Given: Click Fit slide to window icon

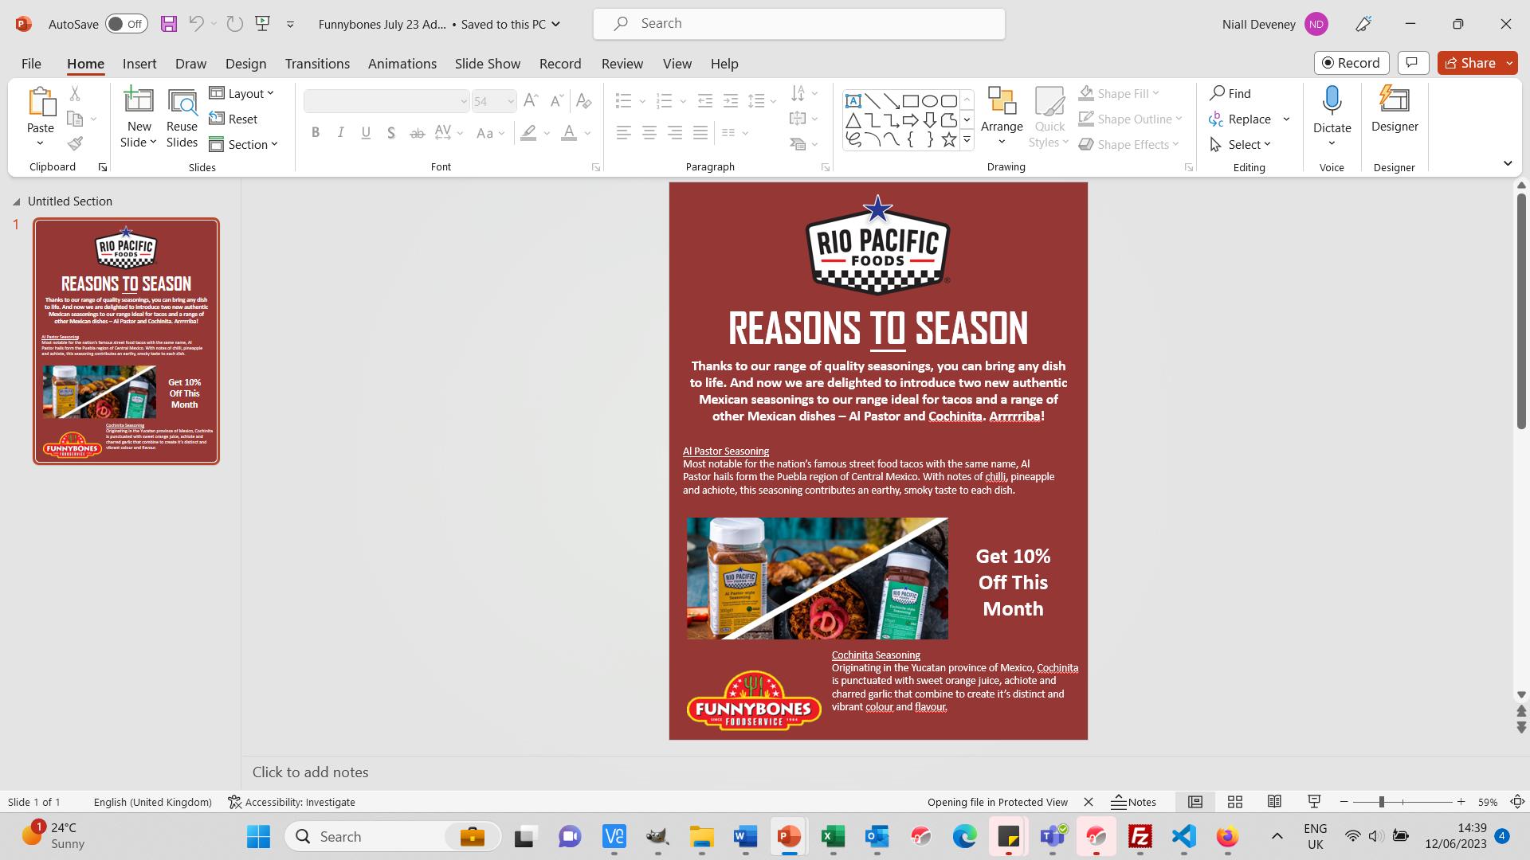Looking at the screenshot, I should pyautogui.click(x=1517, y=802).
